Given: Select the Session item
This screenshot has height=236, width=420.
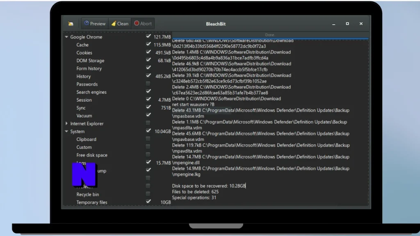Looking at the screenshot, I should click(84, 100).
